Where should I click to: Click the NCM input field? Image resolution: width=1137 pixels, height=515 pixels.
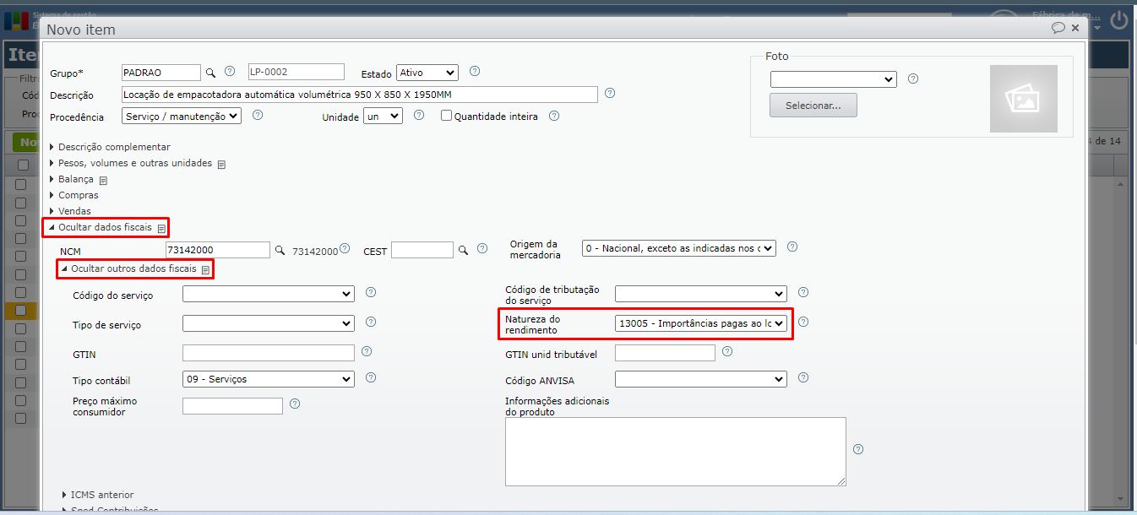coord(218,250)
